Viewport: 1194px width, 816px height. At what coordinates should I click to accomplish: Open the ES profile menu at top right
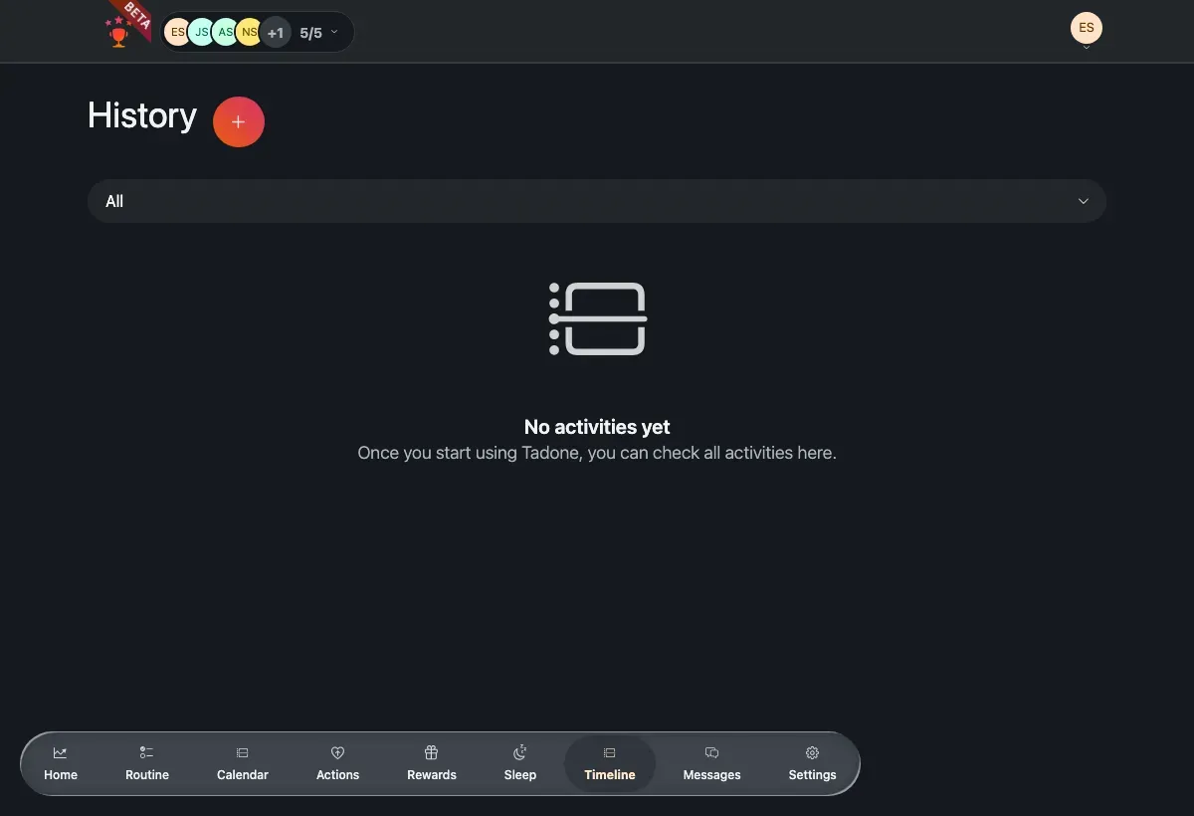click(1087, 29)
